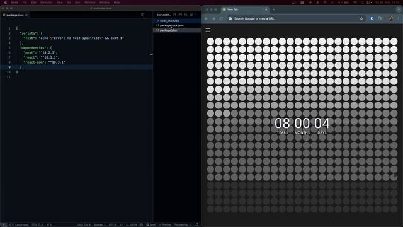Select the package.json editor tab
This screenshot has height=227, width=403.
pos(15,15)
